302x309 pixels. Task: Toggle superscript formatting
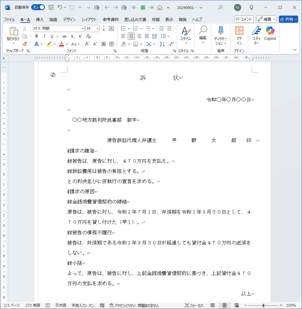click(80, 36)
